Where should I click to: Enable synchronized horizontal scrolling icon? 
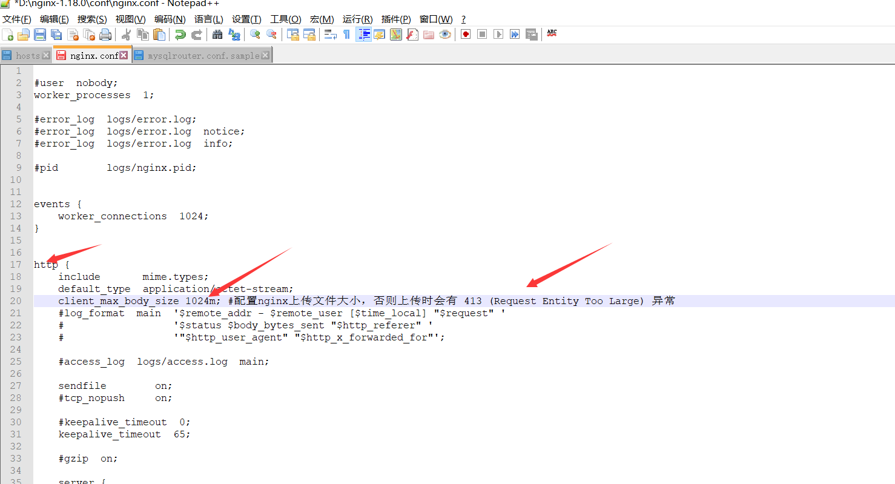309,35
